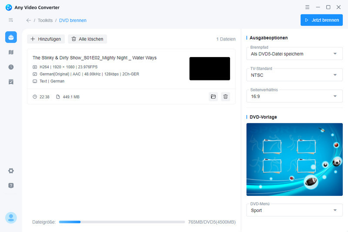Image resolution: width=348 pixels, height=232 pixels.
Task: Click the file size document icon
Action: 58,97
